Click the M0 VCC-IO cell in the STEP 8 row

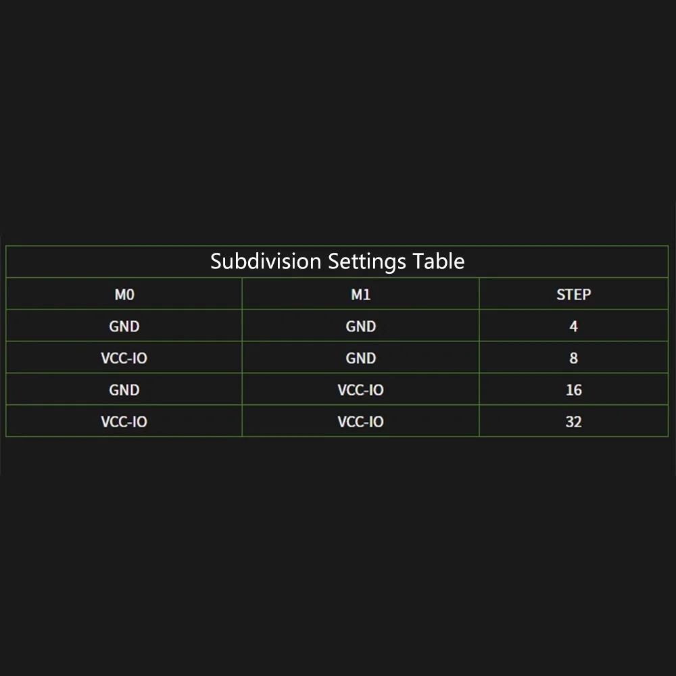[x=124, y=358]
